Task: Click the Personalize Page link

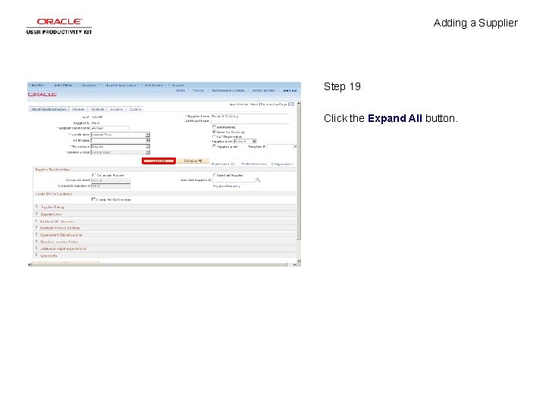Action: [274, 105]
